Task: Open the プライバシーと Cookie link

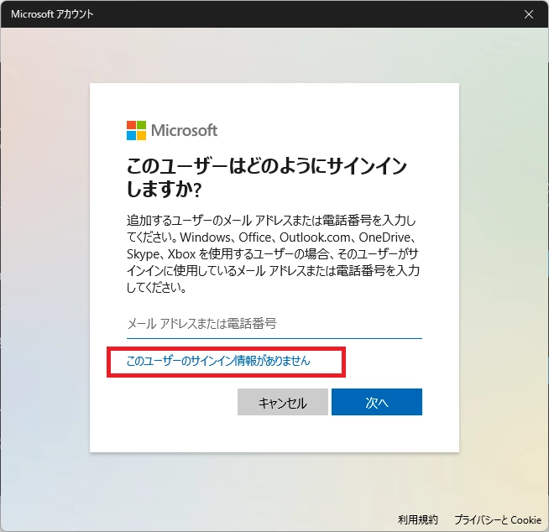Action: (498, 519)
